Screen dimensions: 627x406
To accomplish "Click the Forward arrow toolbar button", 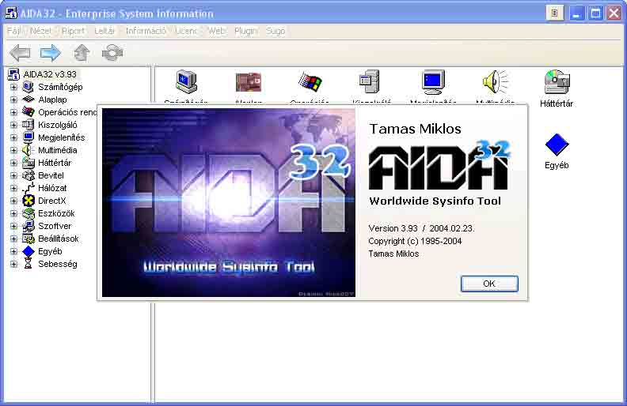I will point(51,53).
